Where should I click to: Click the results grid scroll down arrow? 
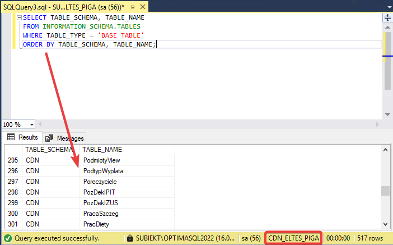coord(386,224)
